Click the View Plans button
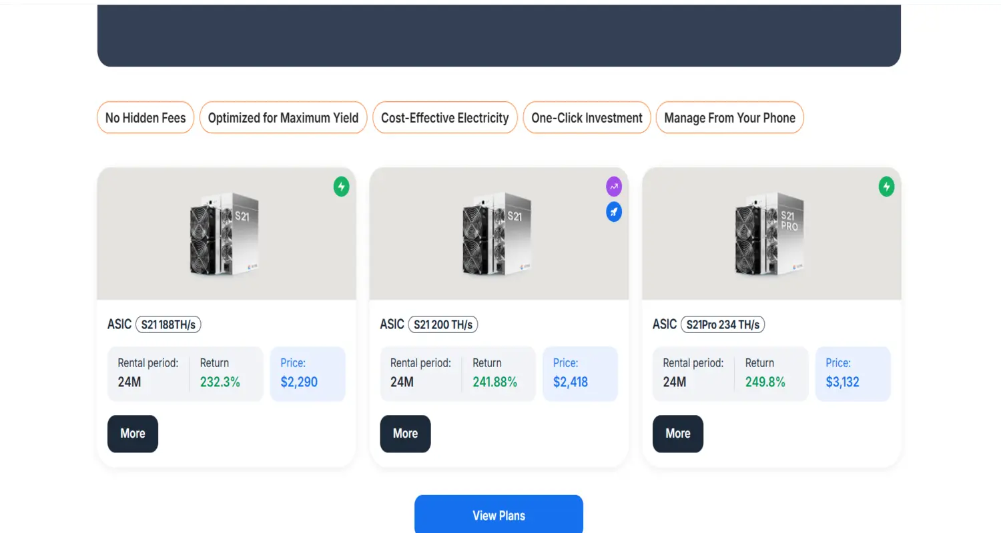Image resolution: width=1001 pixels, height=533 pixels. tap(498, 514)
